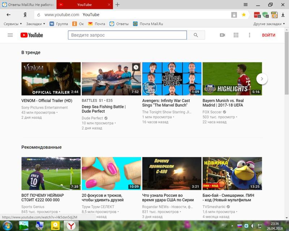Open the VENOM Official Trailer thumbnail

[51, 79]
